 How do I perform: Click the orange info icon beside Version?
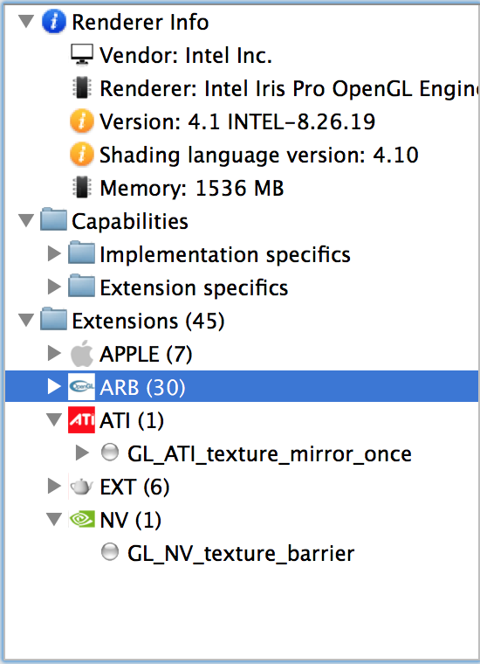[82, 121]
